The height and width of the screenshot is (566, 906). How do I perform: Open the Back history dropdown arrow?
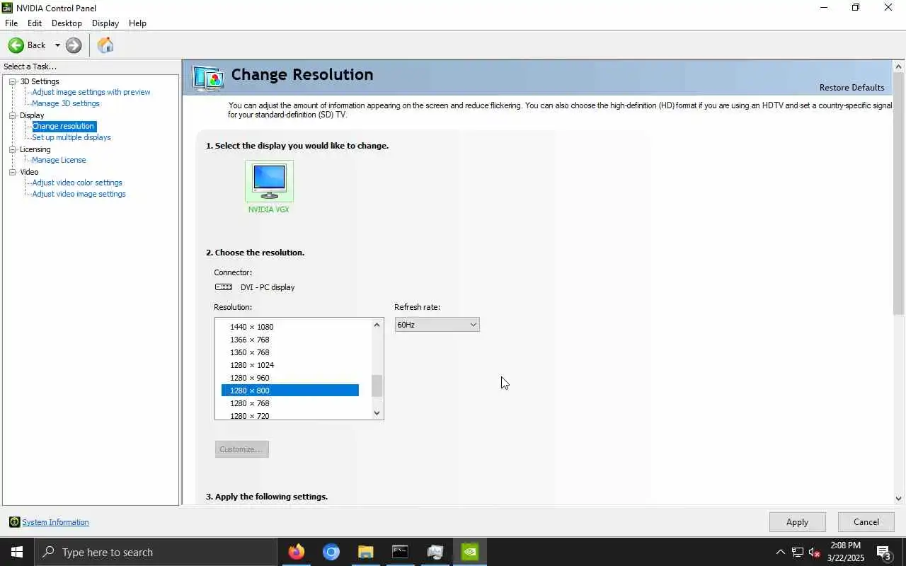point(57,45)
